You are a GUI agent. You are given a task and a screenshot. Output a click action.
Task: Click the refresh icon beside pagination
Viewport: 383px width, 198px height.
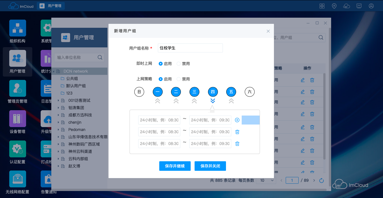tap(322, 181)
